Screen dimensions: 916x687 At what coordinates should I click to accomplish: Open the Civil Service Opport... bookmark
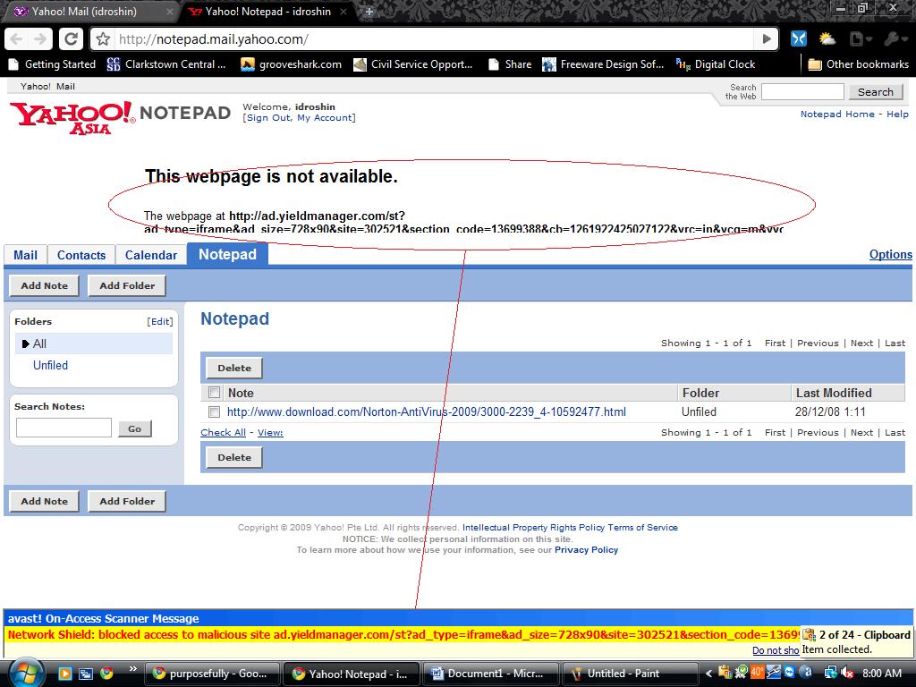[x=413, y=64]
